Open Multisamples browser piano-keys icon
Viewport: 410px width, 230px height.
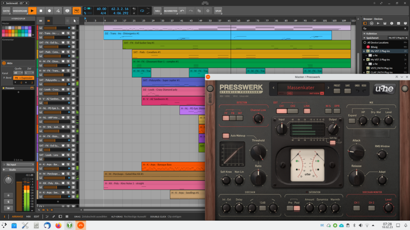pyautogui.click(x=385, y=24)
